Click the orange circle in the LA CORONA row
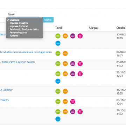 tap(65, 91)
